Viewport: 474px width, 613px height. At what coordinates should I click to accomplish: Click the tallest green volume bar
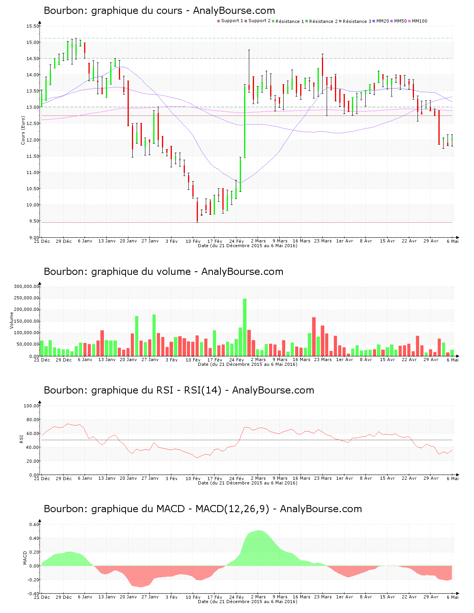pos(245,327)
